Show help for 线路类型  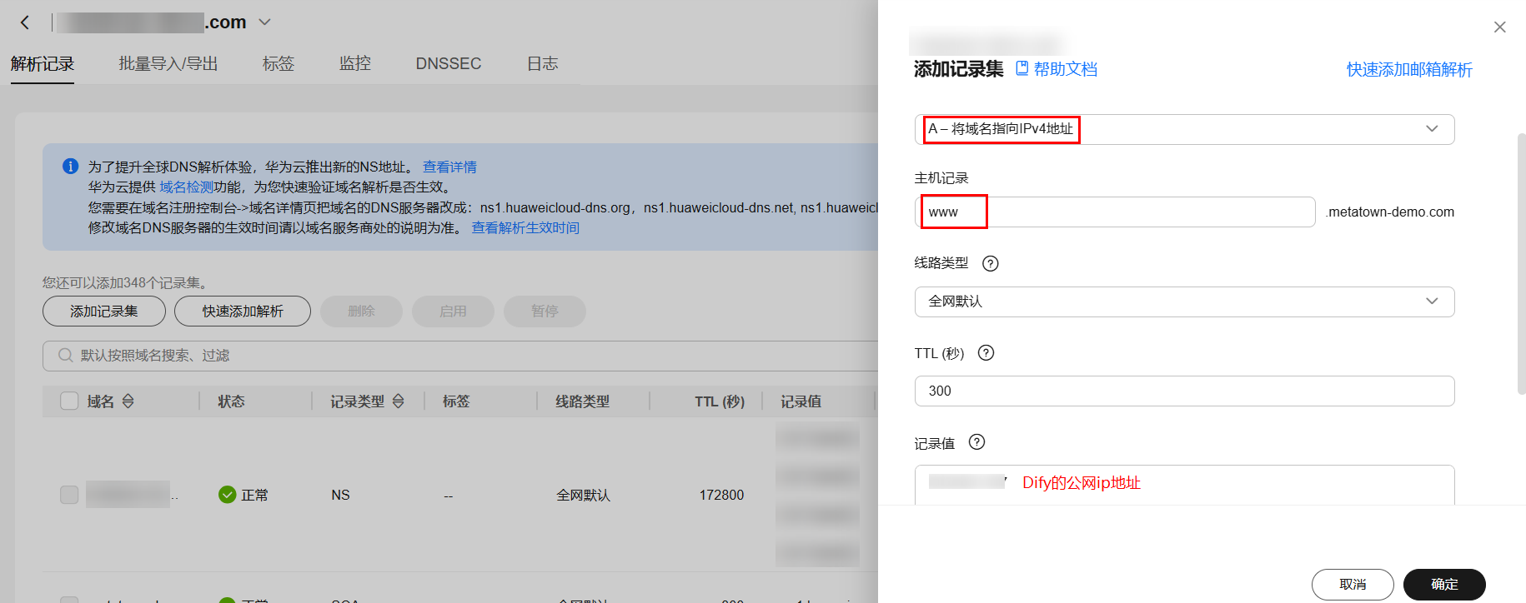point(990,263)
